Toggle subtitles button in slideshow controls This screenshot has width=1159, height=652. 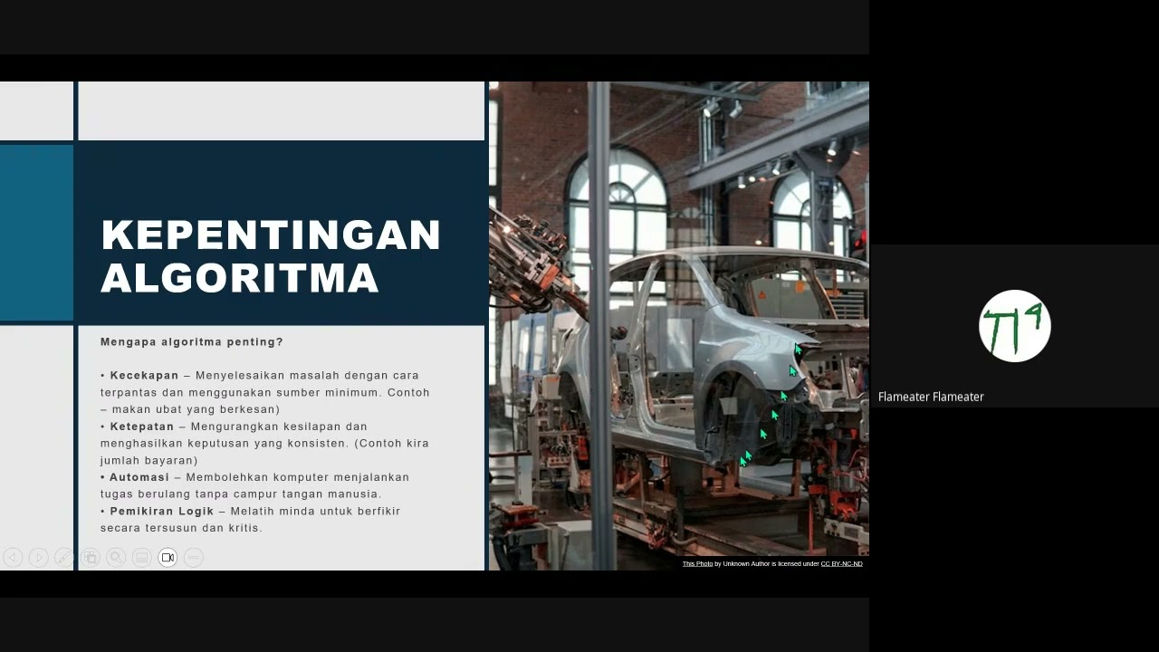click(141, 558)
